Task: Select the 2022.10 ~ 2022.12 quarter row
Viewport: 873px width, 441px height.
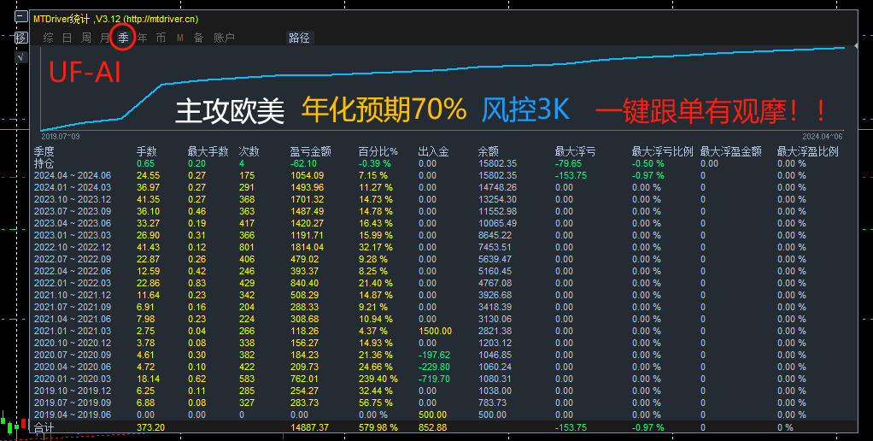Action: coord(443,247)
